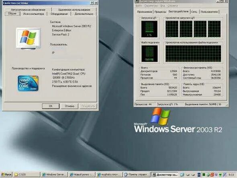Click the Task Manager title bar icon
The width and height of the screenshot is (237, 178).
pos(137,1)
